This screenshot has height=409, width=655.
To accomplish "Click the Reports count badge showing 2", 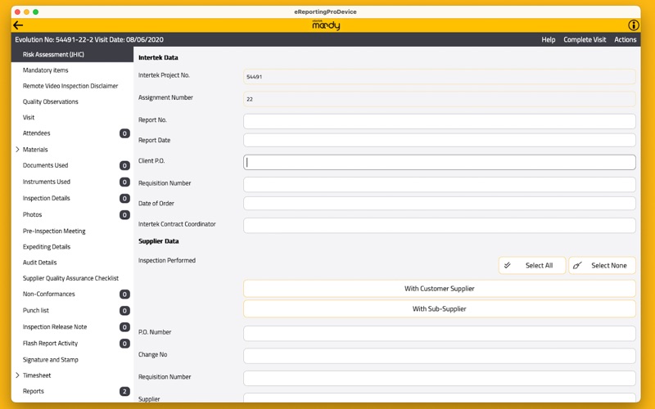I will [x=124, y=392].
